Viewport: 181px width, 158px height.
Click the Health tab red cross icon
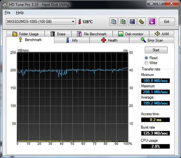(103, 40)
